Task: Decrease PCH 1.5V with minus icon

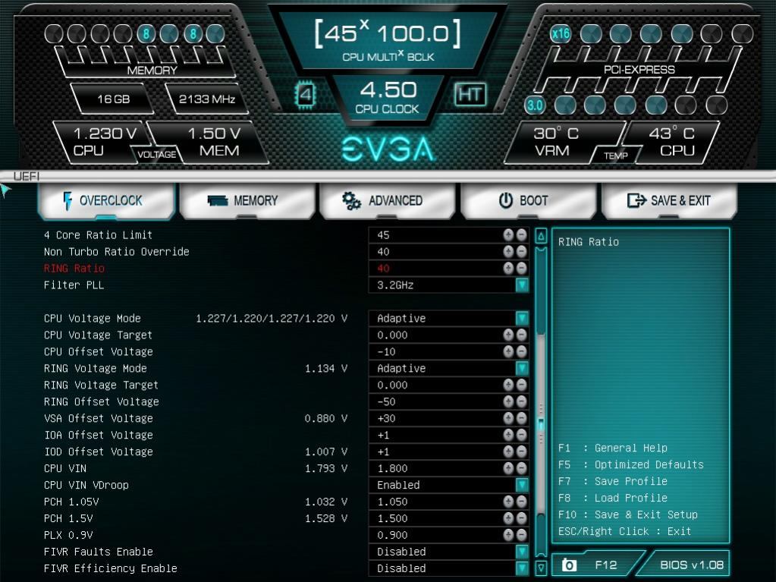Action: pyautogui.click(x=522, y=518)
